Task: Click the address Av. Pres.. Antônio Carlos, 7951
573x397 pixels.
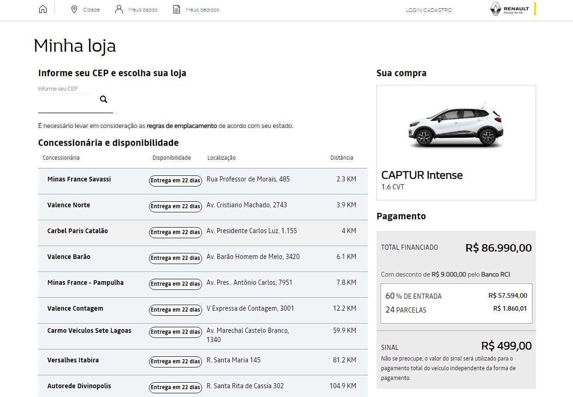Action: click(x=250, y=283)
